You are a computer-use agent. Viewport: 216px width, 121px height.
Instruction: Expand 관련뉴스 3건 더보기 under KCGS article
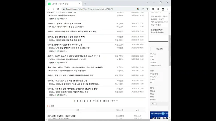58,62
